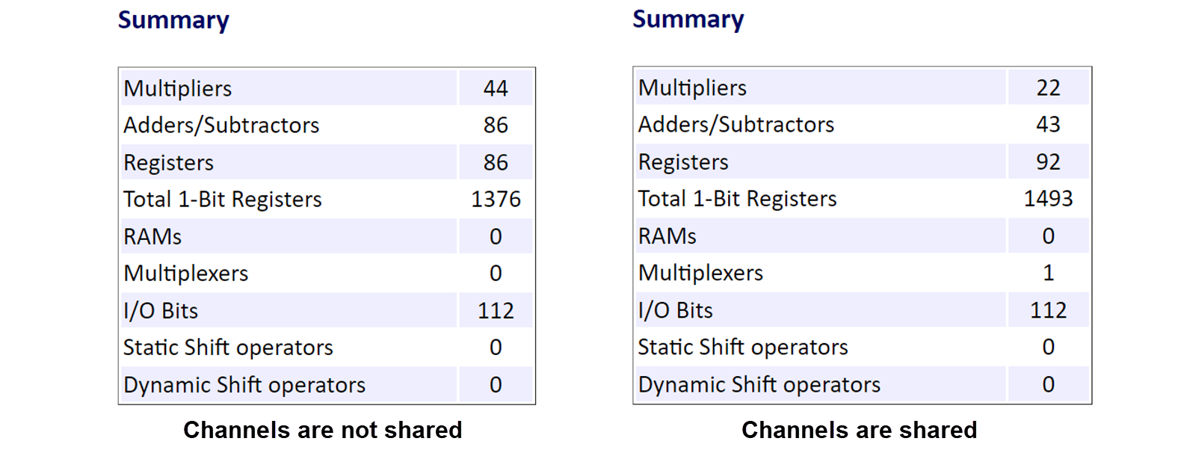Click the 'Channels are shared' caption
1184x462 pixels.
point(859,430)
